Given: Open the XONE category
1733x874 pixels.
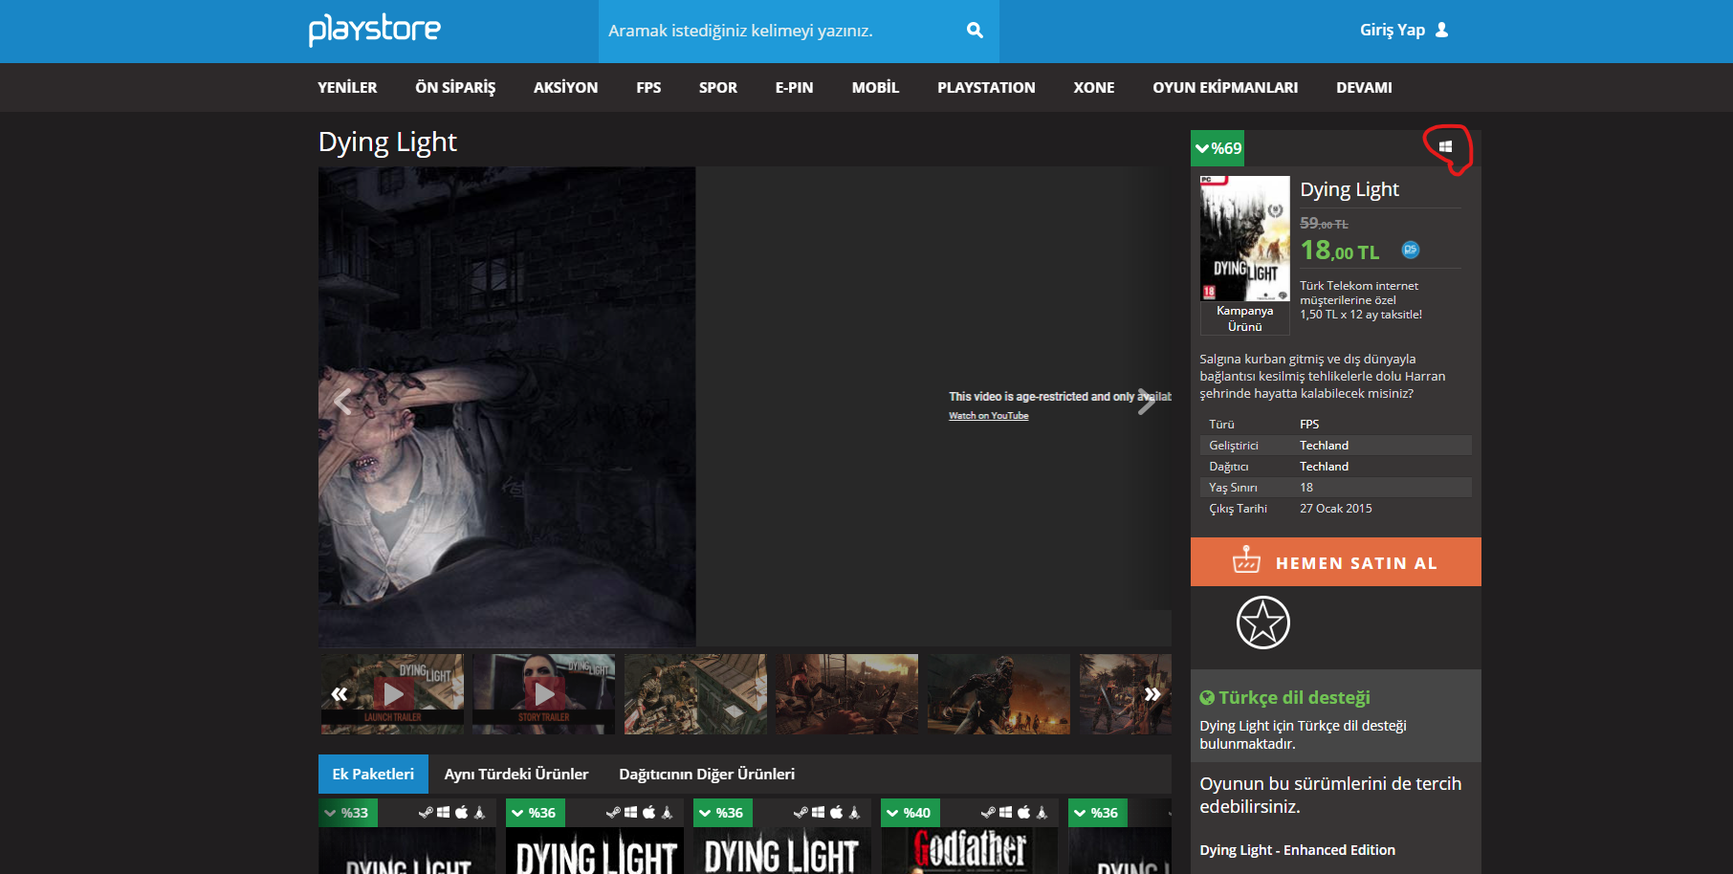Looking at the screenshot, I should pyautogui.click(x=1094, y=88).
